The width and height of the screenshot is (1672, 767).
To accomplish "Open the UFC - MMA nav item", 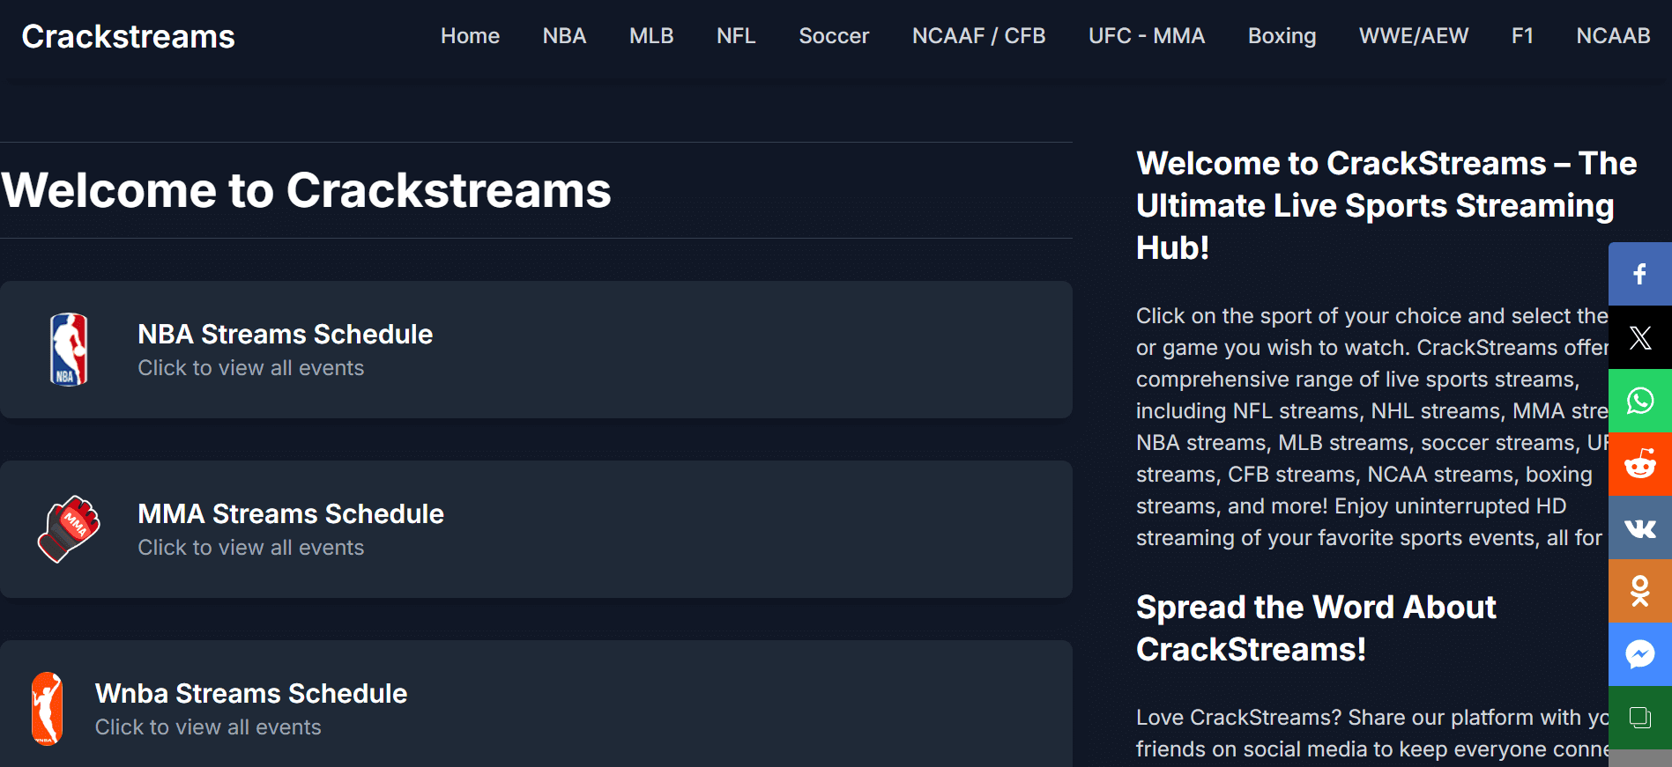I will point(1147,36).
